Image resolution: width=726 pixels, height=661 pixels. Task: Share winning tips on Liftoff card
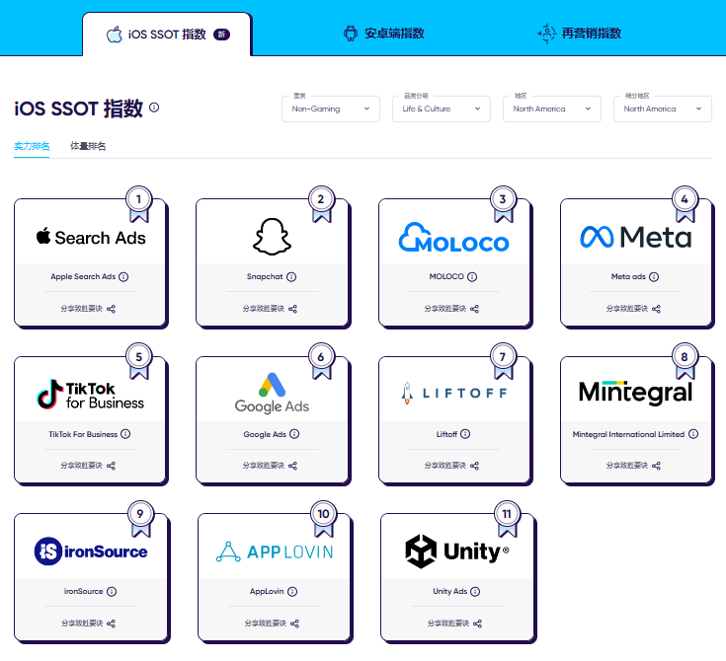(452, 466)
